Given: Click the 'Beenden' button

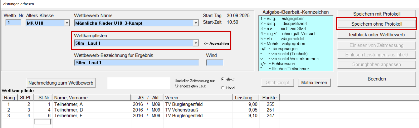Looking at the screenshot, I should [x=376, y=79].
